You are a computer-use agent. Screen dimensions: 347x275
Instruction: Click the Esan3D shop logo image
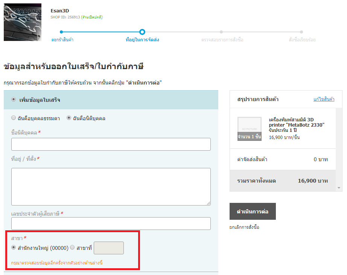[x=23, y=22]
